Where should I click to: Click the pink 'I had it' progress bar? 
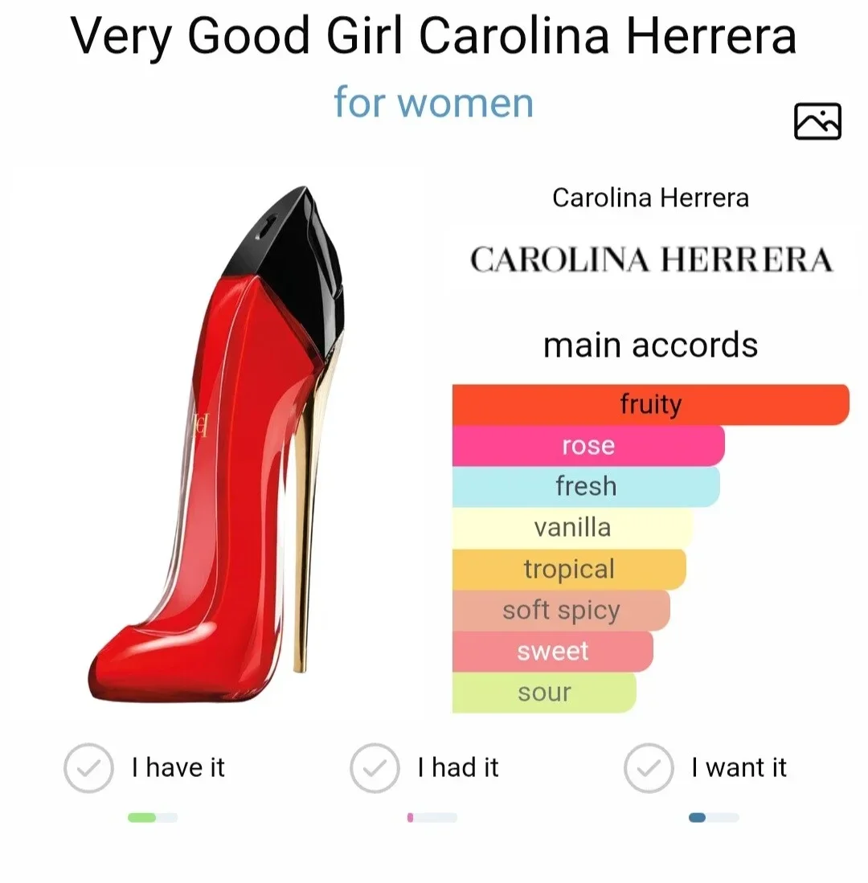tap(432, 818)
